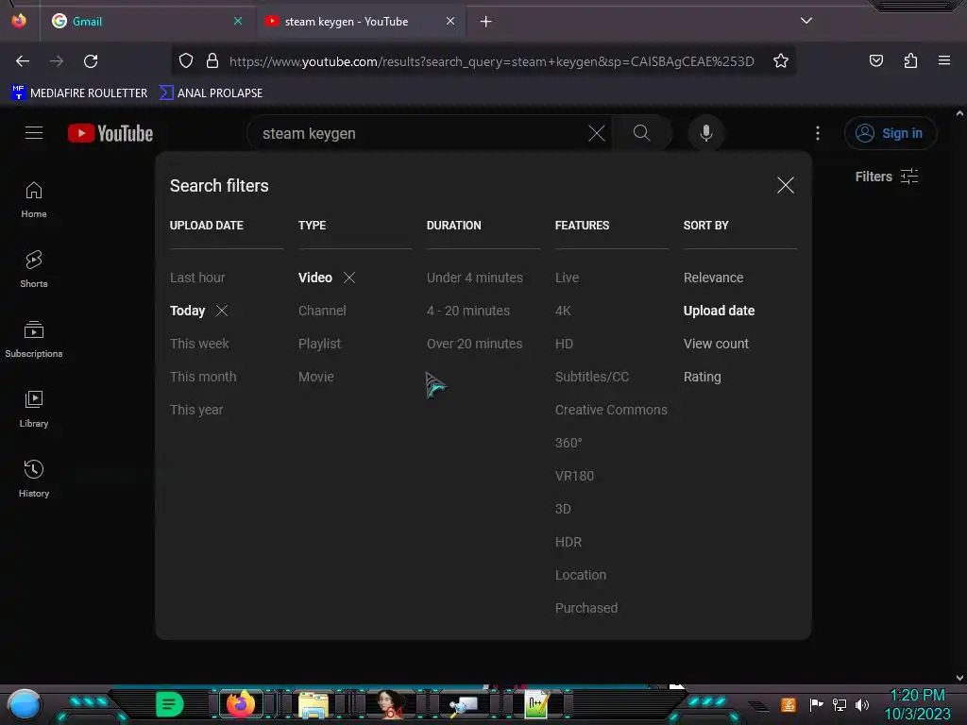
Task: Enable the HD feature filter
Action: click(564, 344)
